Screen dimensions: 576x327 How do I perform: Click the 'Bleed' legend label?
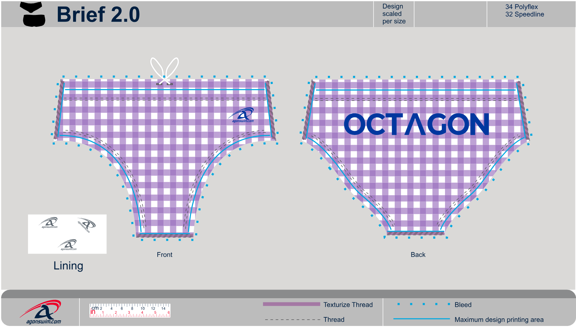463,305
